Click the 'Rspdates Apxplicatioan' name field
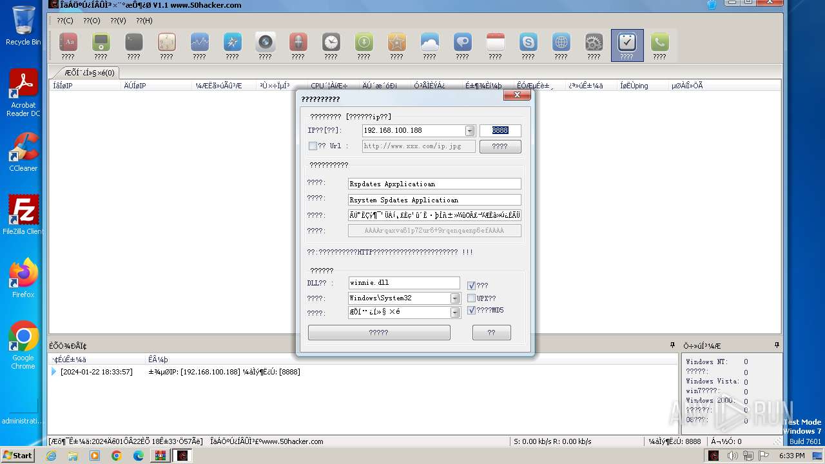The image size is (825, 464). [x=434, y=184]
